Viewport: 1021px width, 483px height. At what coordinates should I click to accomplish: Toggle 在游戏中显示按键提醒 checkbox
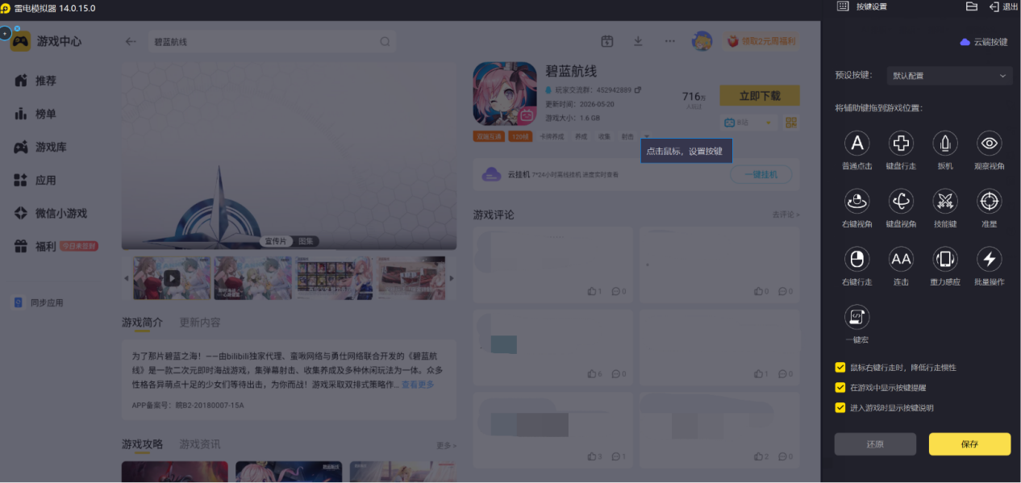(x=840, y=388)
